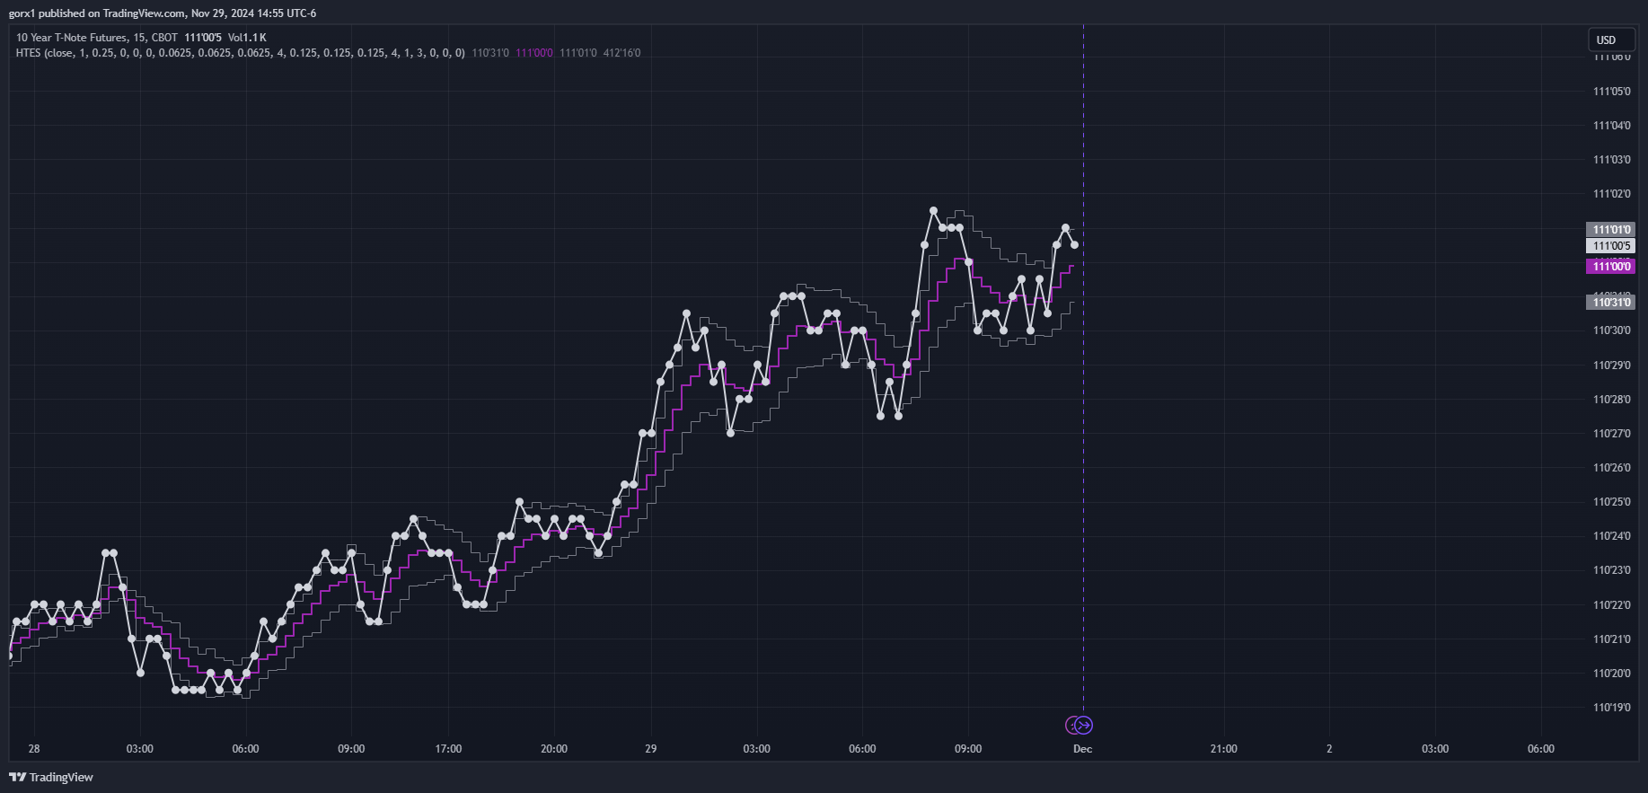Click the 110'27'0 price axis label
The height and width of the screenshot is (793, 1648).
click(1611, 434)
